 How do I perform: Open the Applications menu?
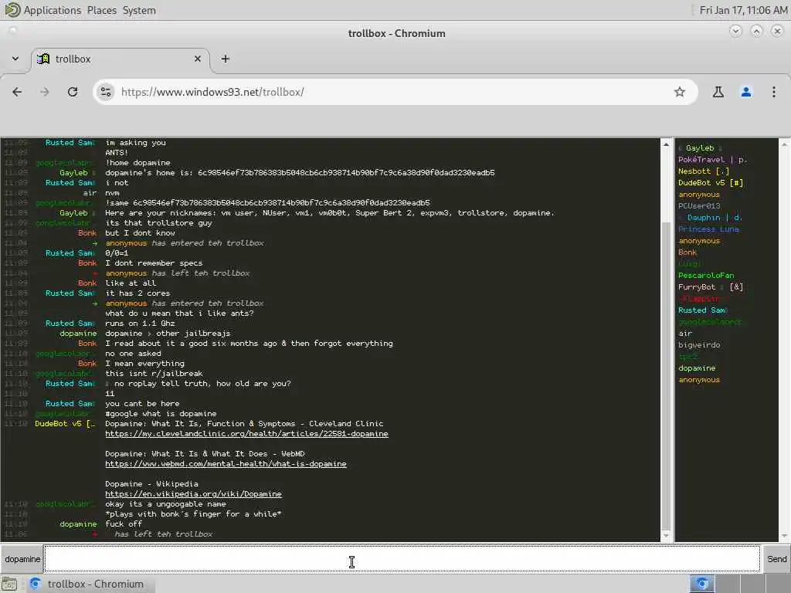pyautogui.click(x=52, y=10)
